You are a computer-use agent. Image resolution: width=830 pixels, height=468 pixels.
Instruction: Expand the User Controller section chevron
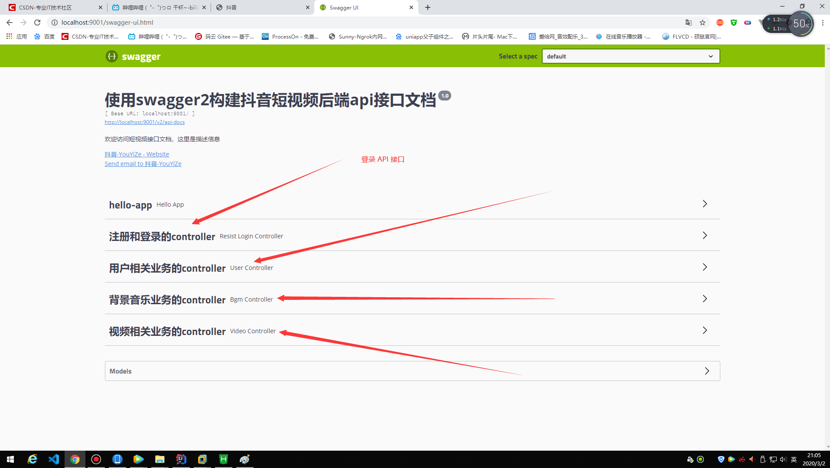[705, 267]
